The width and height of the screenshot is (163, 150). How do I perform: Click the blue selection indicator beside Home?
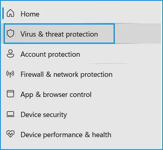[3, 13]
